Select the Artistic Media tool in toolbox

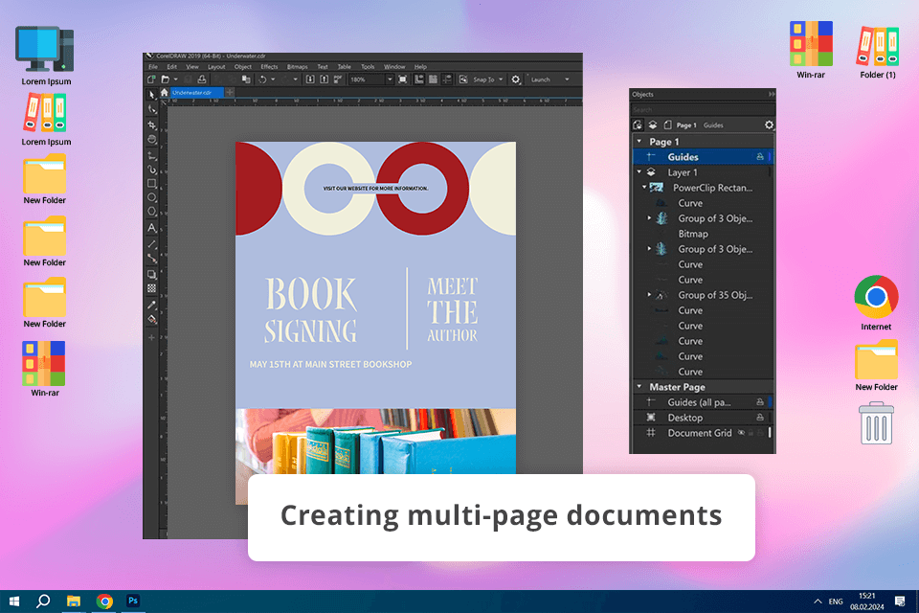click(x=152, y=170)
